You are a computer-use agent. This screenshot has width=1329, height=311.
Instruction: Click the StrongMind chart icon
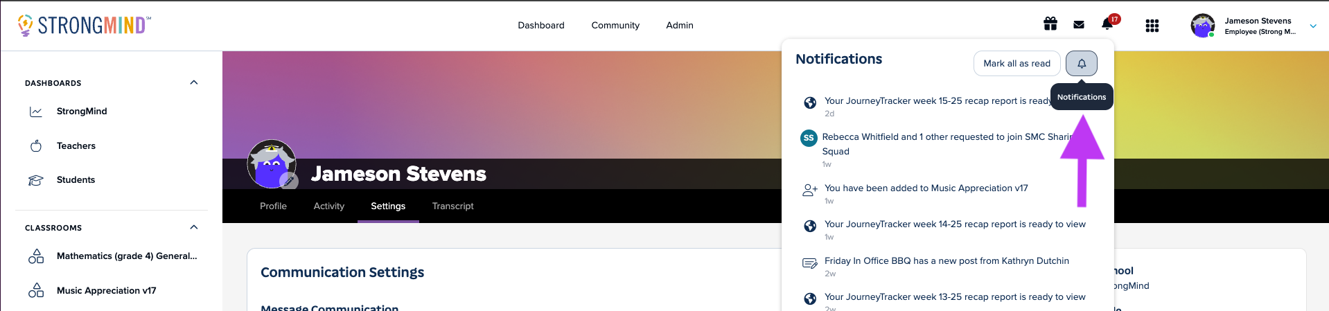pyautogui.click(x=36, y=112)
